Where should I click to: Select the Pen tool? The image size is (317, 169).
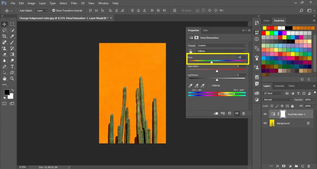(4, 67)
